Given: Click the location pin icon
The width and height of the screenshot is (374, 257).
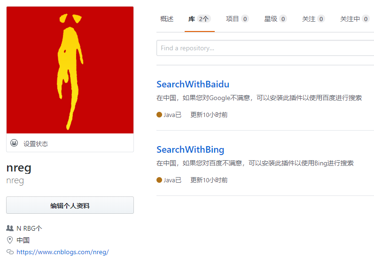Looking at the screenshot, I should point(10,240).
